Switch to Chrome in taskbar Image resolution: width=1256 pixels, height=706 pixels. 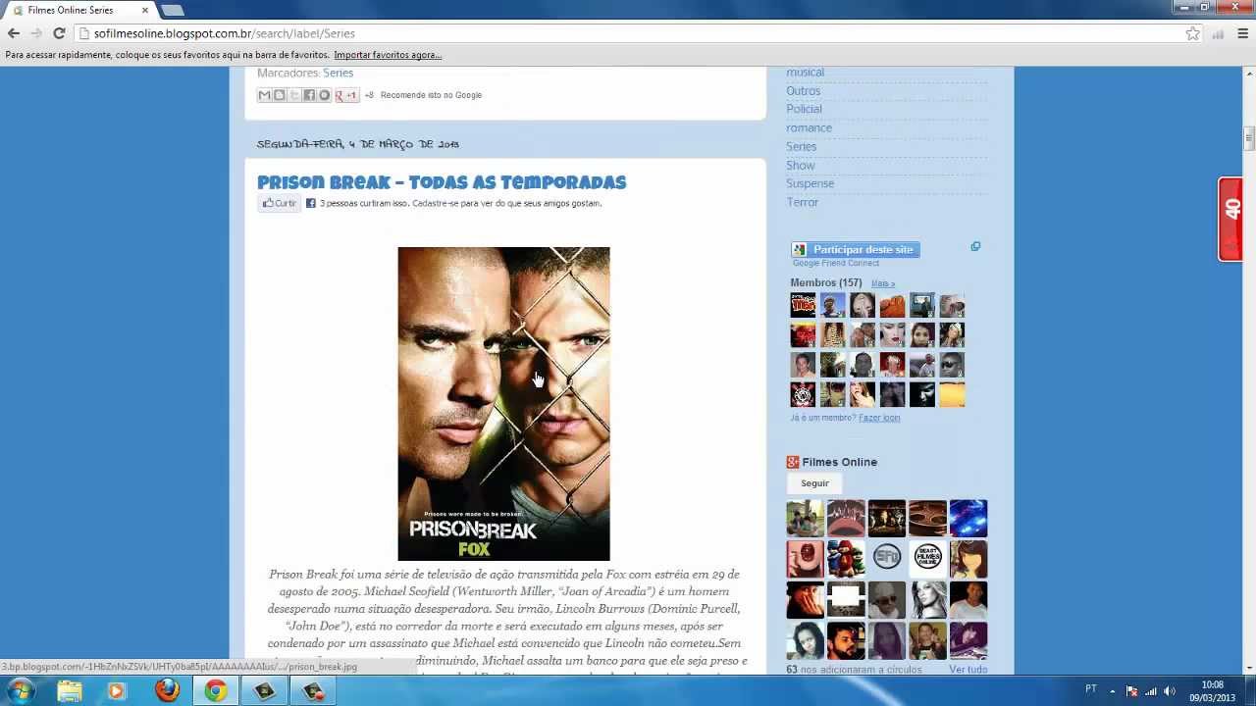215,690
